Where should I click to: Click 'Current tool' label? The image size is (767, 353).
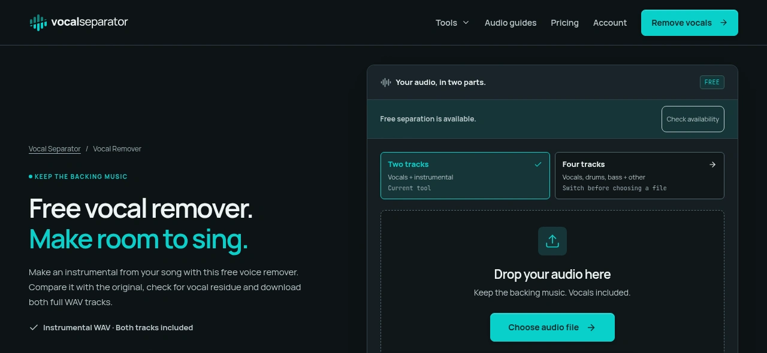pos(409,188)
